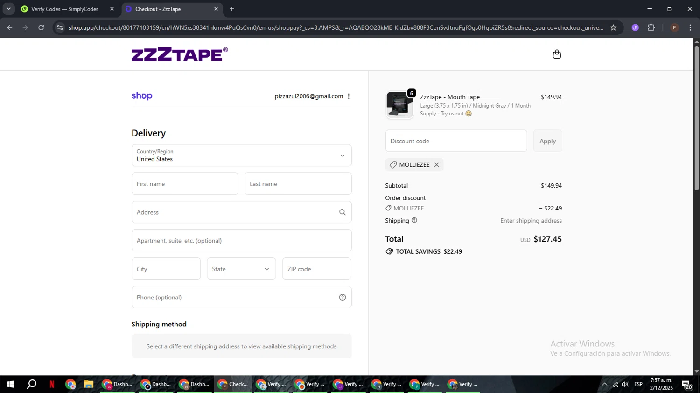Click into the Address field
Screen dimensions: 700x393
pos(241,212)
